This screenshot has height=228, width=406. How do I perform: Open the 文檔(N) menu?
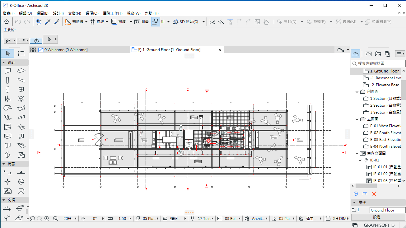pyautogui.click(x=75, y=13)
